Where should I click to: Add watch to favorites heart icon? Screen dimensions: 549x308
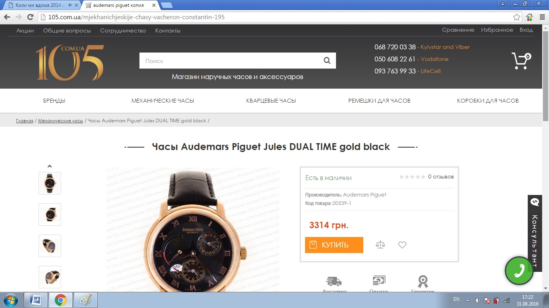(402, 245)
